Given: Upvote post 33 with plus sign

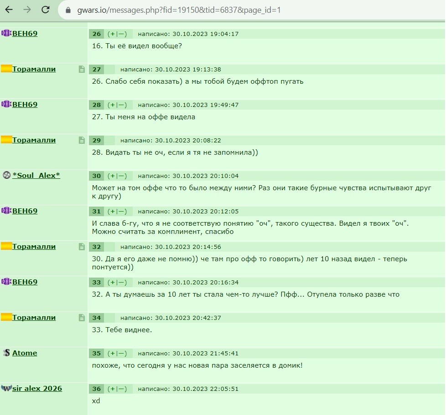Looking at the screenshot, I should (x=113, y=282).
